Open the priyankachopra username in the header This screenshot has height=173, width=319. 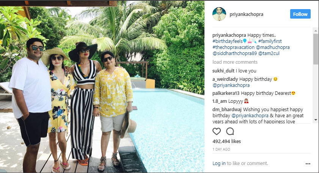[247, 14]
